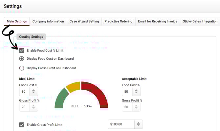The image size is (220, 131).
Task: Open the Predictive Ordering tab
Action: (119, 21)
